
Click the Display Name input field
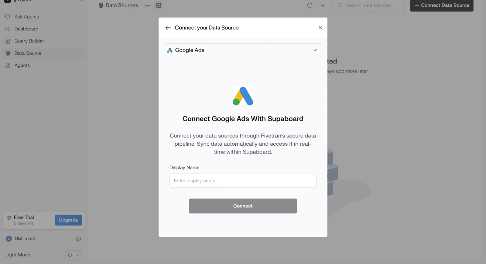[x=243, y=181]
